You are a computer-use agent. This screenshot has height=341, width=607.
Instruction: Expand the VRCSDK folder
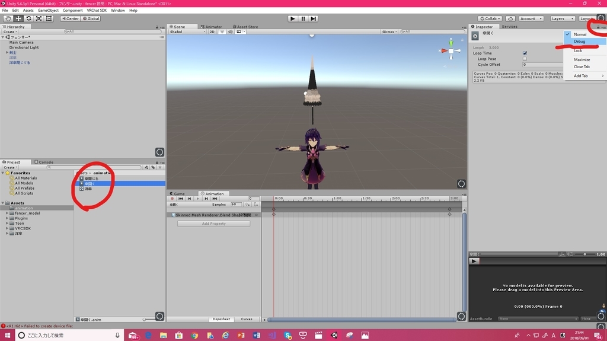7,228
